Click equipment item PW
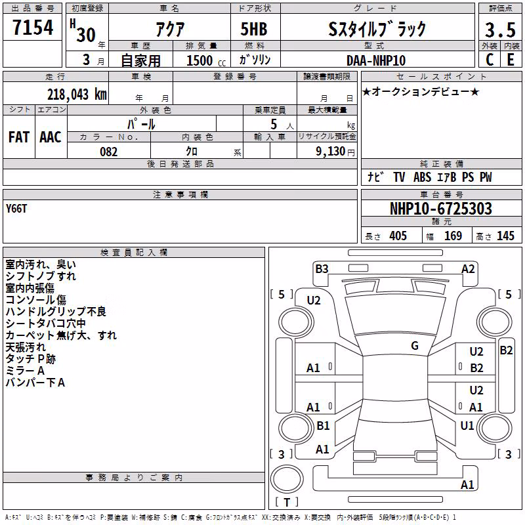This screenshot has width=525, height=525. pos(486,177)
